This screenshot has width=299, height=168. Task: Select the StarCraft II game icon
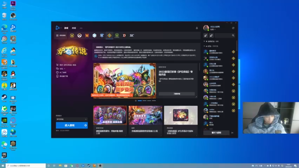[x=102, y=35]
